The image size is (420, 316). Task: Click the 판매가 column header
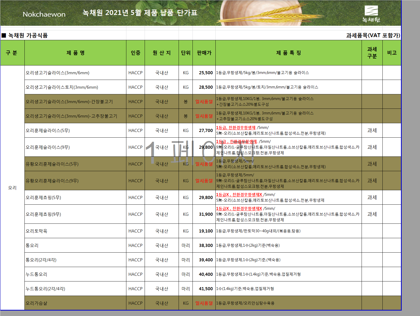point(204,53)
